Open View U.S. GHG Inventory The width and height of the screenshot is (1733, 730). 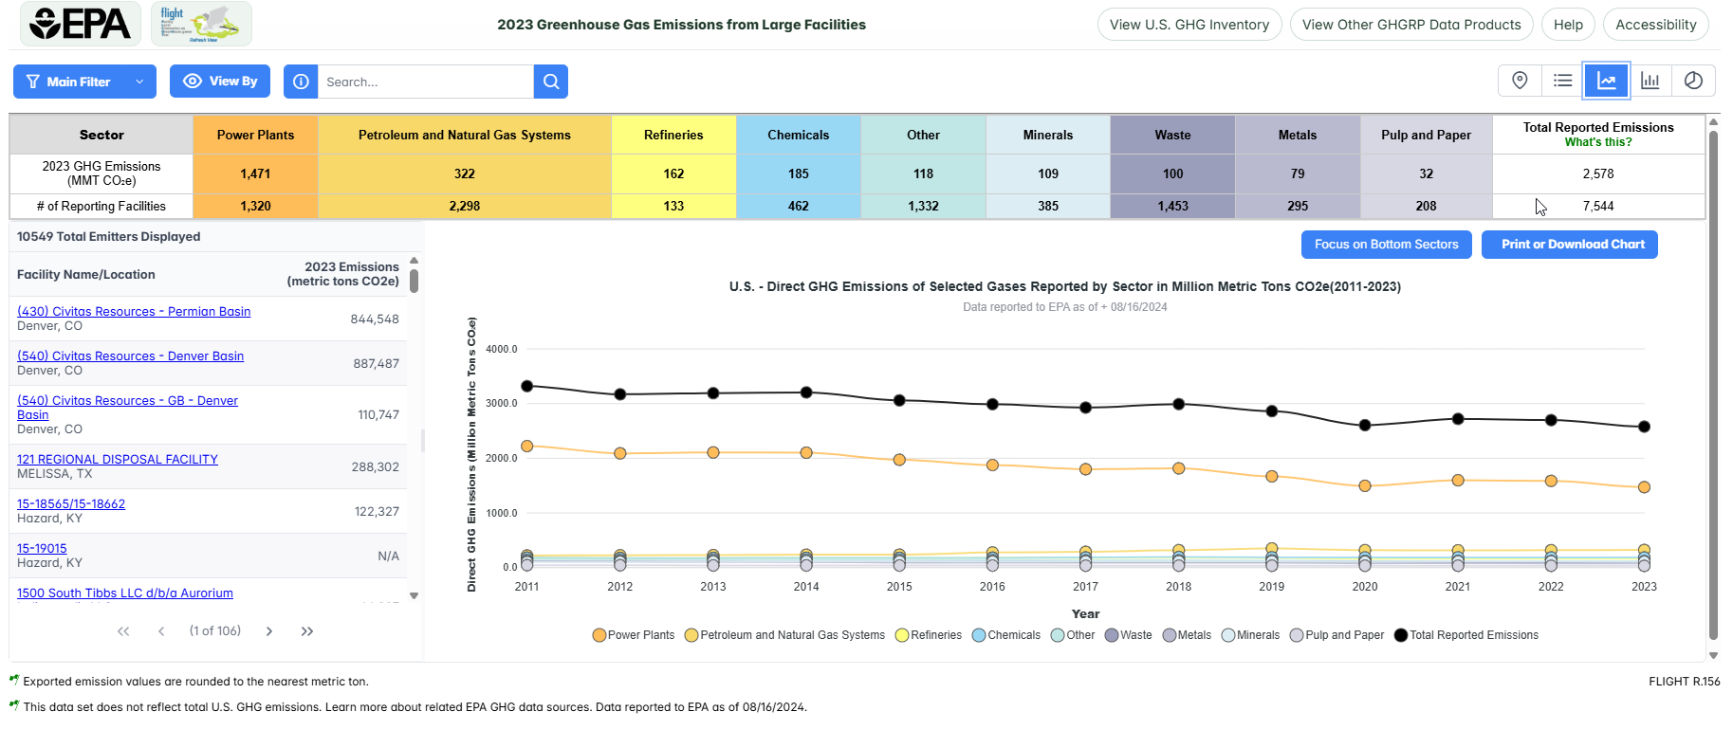pyautogui.click(x=1189, y=25)
